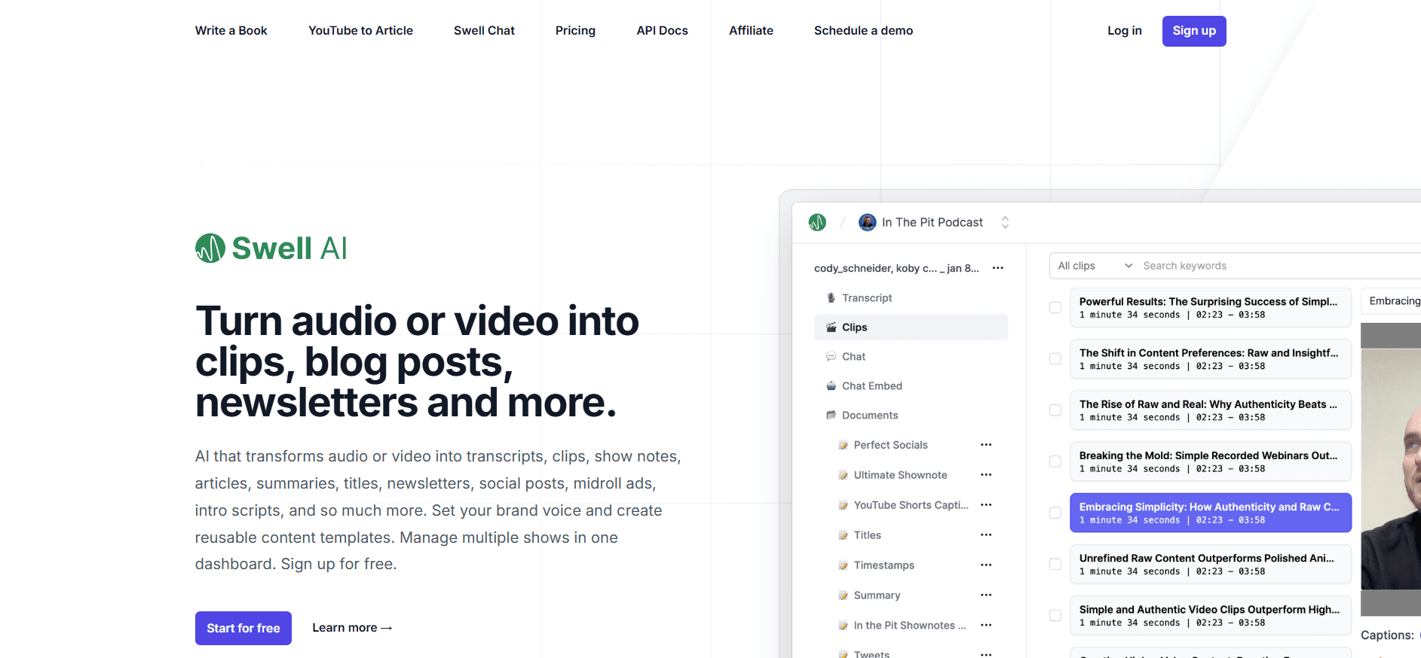Select Transcript in the sidebar
Screen dimensions: 1421x658
point(911,298)
